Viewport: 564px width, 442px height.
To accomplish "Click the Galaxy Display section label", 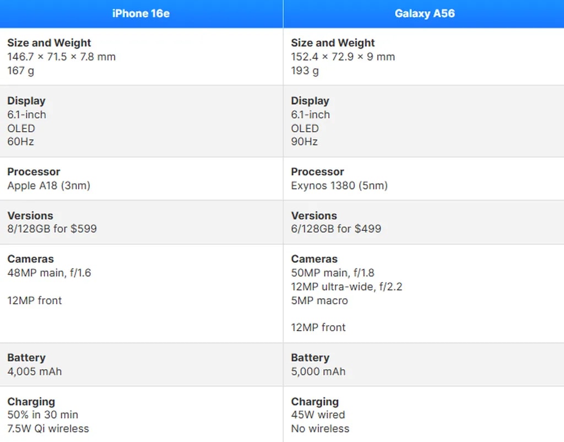I will [x=310, y=101].
